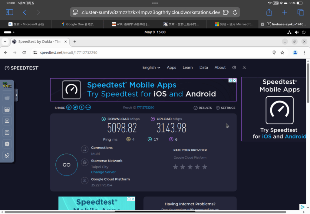Open the GNOME power menu icon
This screenshot has width=310, height=214.
(x=304, y=32)
